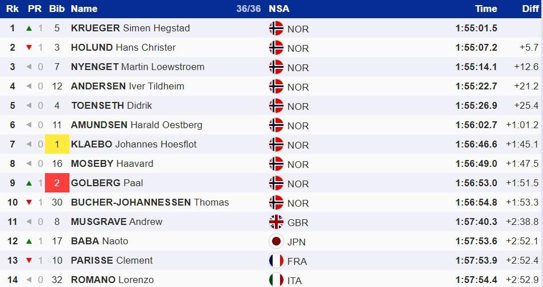543x287 pixels.
Task: Click red down arrow in BUCHER-JOHANNESSEN row
Action: [29, 202]
